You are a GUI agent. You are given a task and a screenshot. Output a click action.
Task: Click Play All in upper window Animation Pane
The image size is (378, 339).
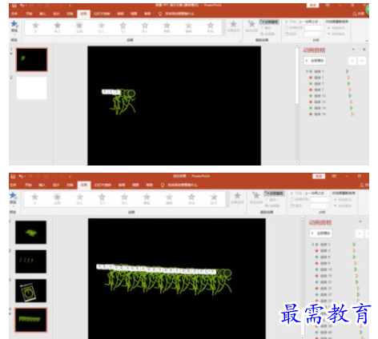pos(315,61)
